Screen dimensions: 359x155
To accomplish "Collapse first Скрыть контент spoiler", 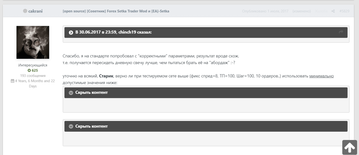I will (71, 93).
